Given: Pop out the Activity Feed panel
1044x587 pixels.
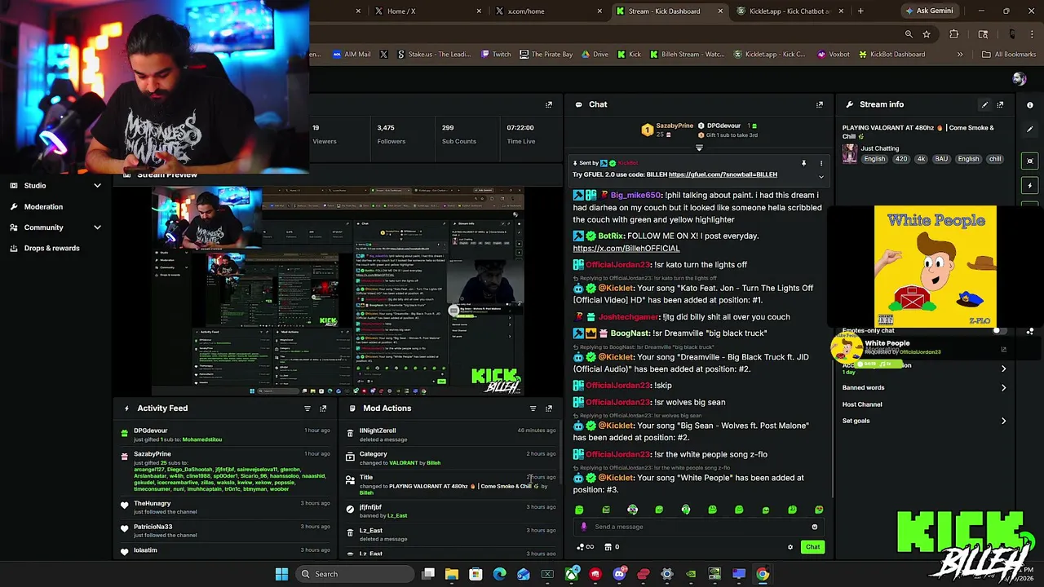Looking at the screenshot, I should [323, 408].
